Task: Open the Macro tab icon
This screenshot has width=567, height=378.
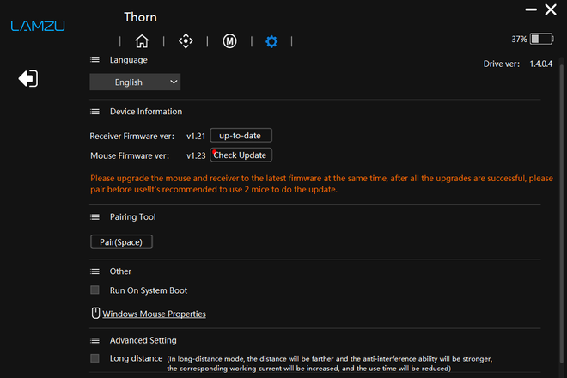Action: click(229, 41)
